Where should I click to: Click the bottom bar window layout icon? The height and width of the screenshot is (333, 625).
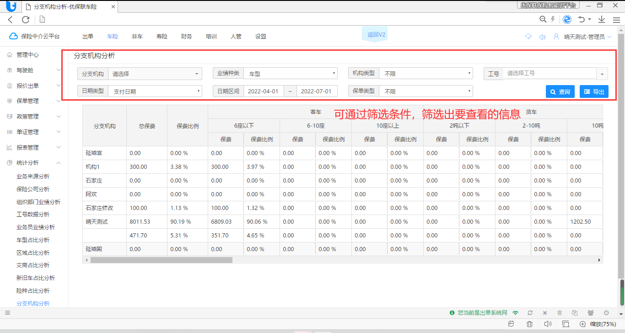(566, 324)
